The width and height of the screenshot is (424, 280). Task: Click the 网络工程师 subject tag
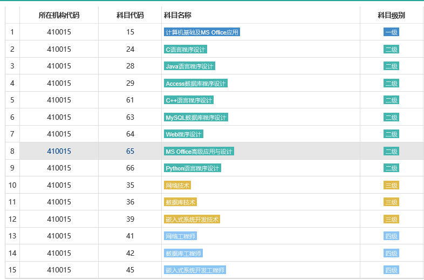(180, 236)
